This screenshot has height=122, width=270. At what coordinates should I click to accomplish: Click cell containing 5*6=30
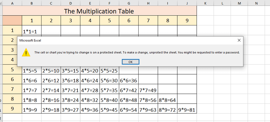point(109,79)
